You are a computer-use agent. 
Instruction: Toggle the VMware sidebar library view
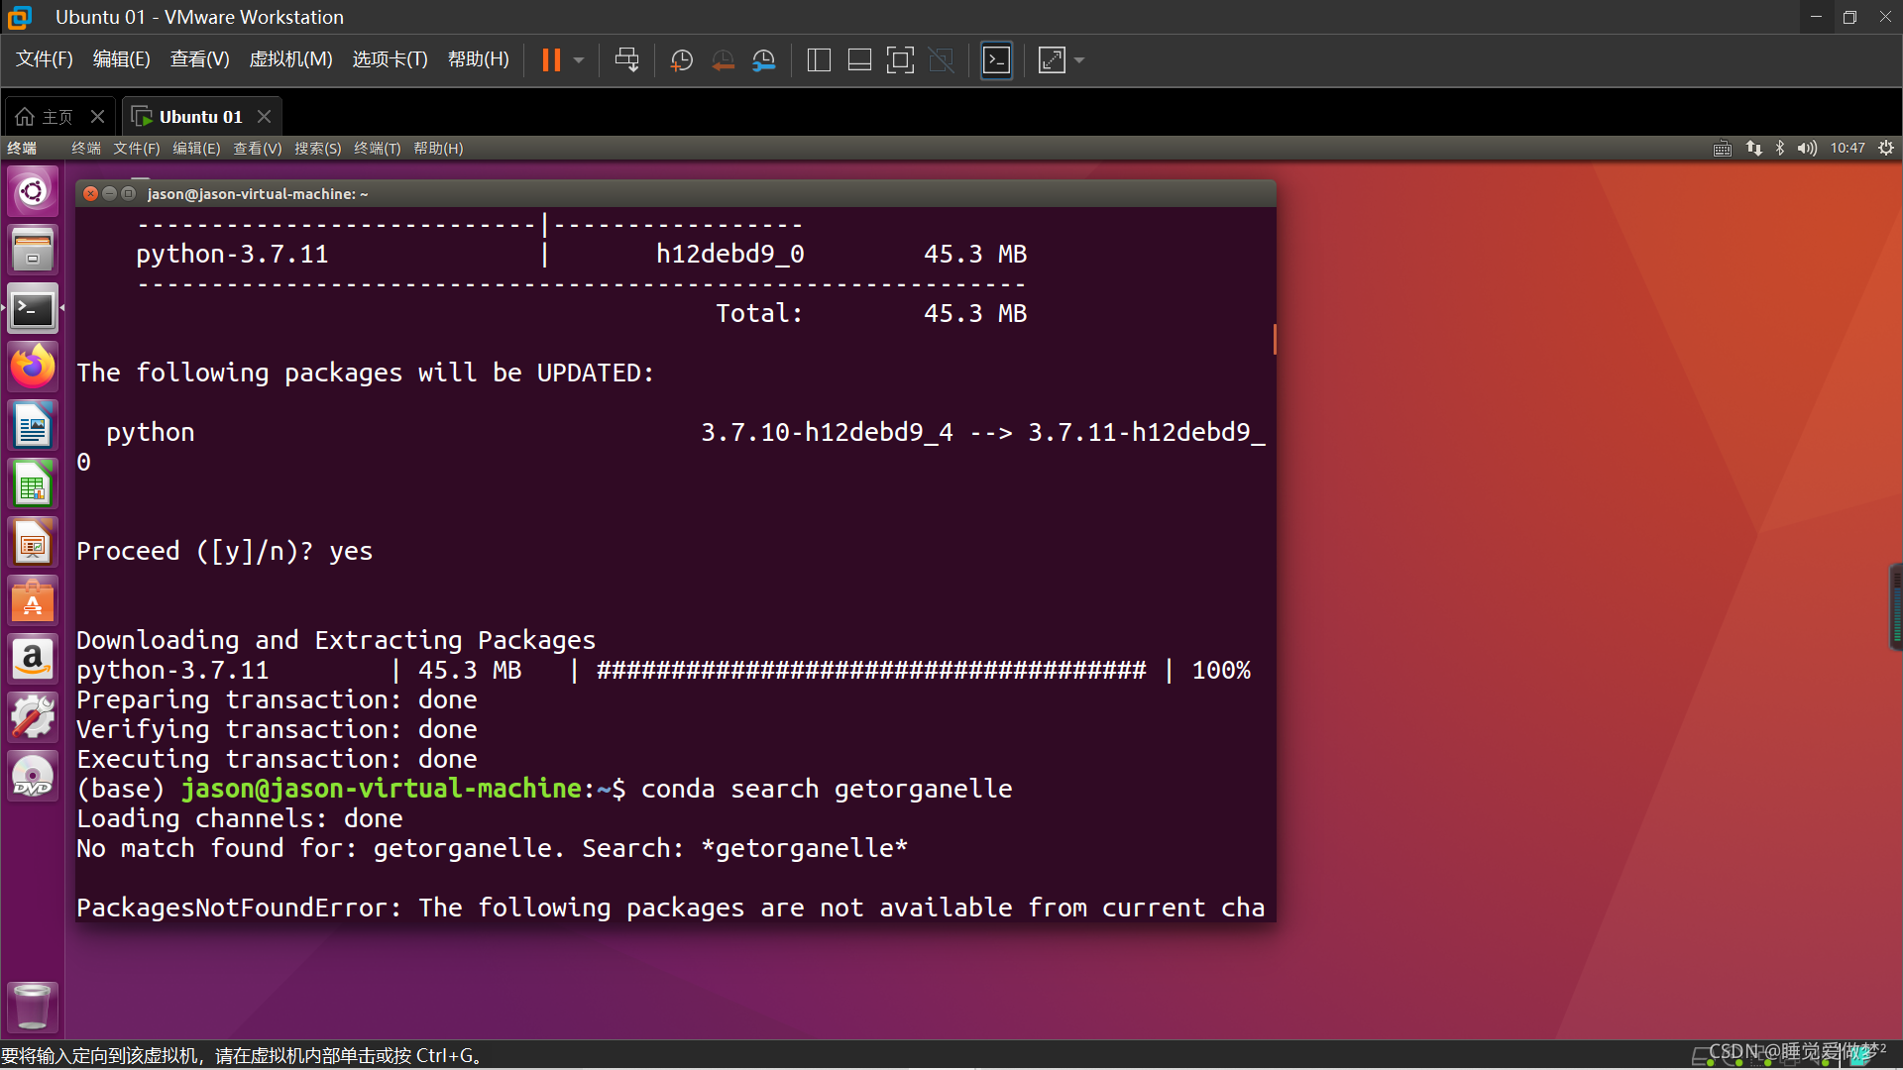pyautogui.click(x=819, y=60)
